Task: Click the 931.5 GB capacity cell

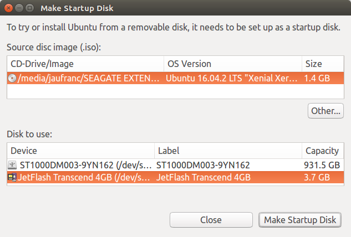Action: coord(322,165)
